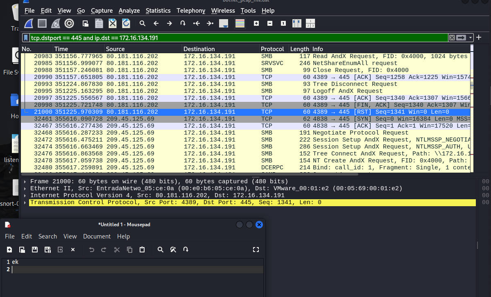Apply the display filter arrow
This screenshot has width=491, height=297.
point(461,38)
